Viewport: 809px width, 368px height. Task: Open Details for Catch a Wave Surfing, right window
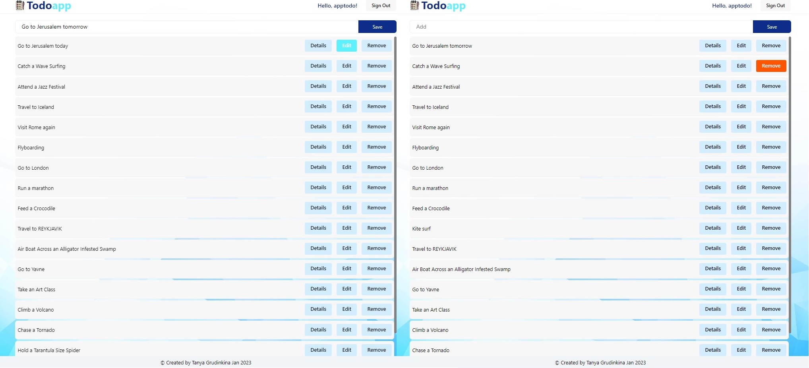[713, 66]
